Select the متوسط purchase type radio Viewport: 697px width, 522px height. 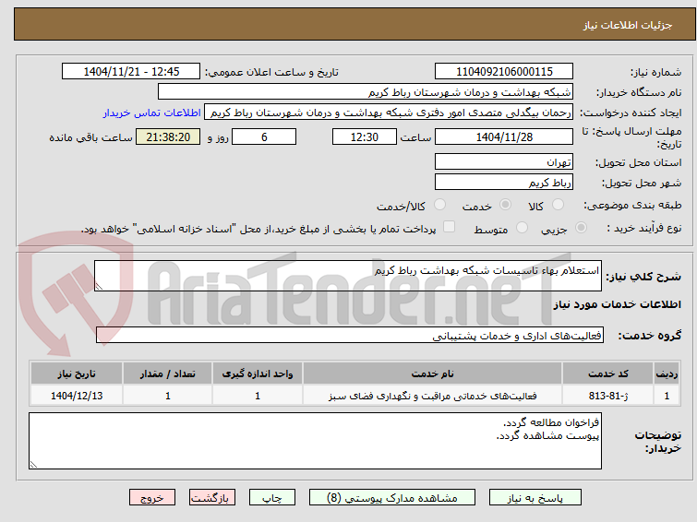pos(522,228)
